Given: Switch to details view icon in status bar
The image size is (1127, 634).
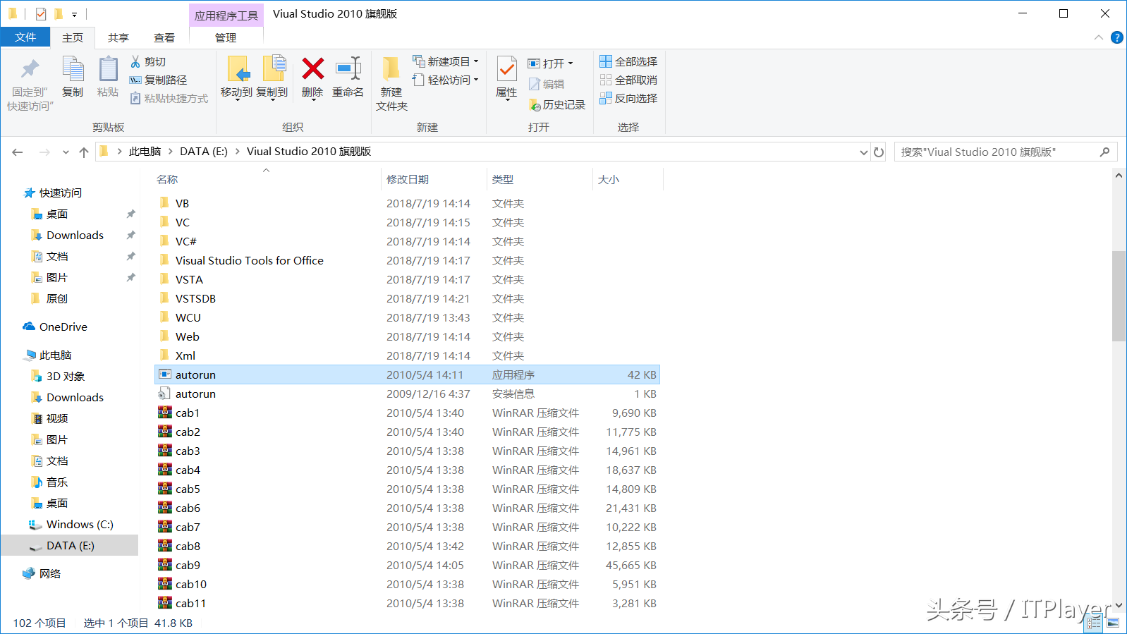Looking at the screenshot, I should 1094,623.
